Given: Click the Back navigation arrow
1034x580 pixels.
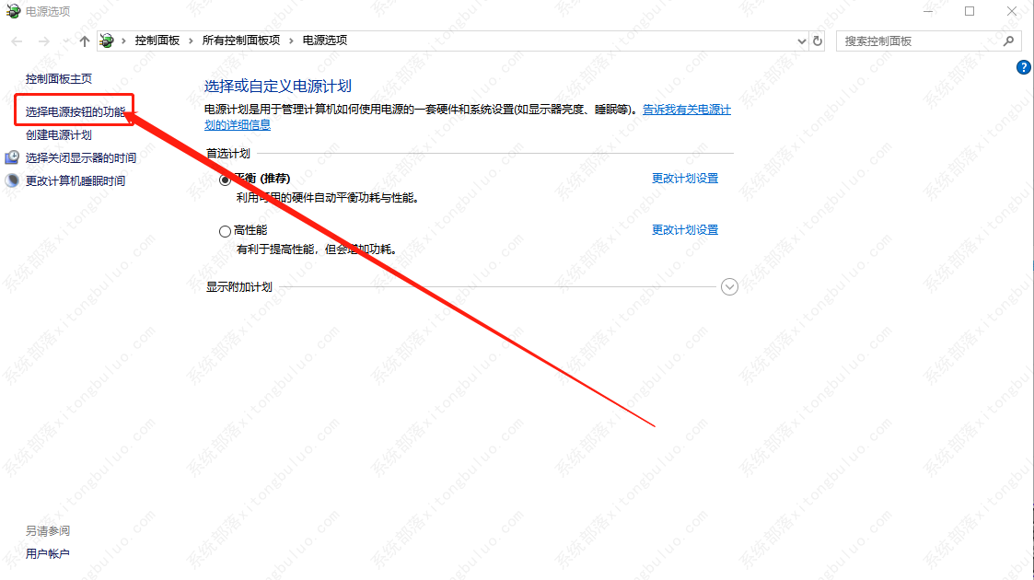Looking at the screenshot, I should 17,41.
